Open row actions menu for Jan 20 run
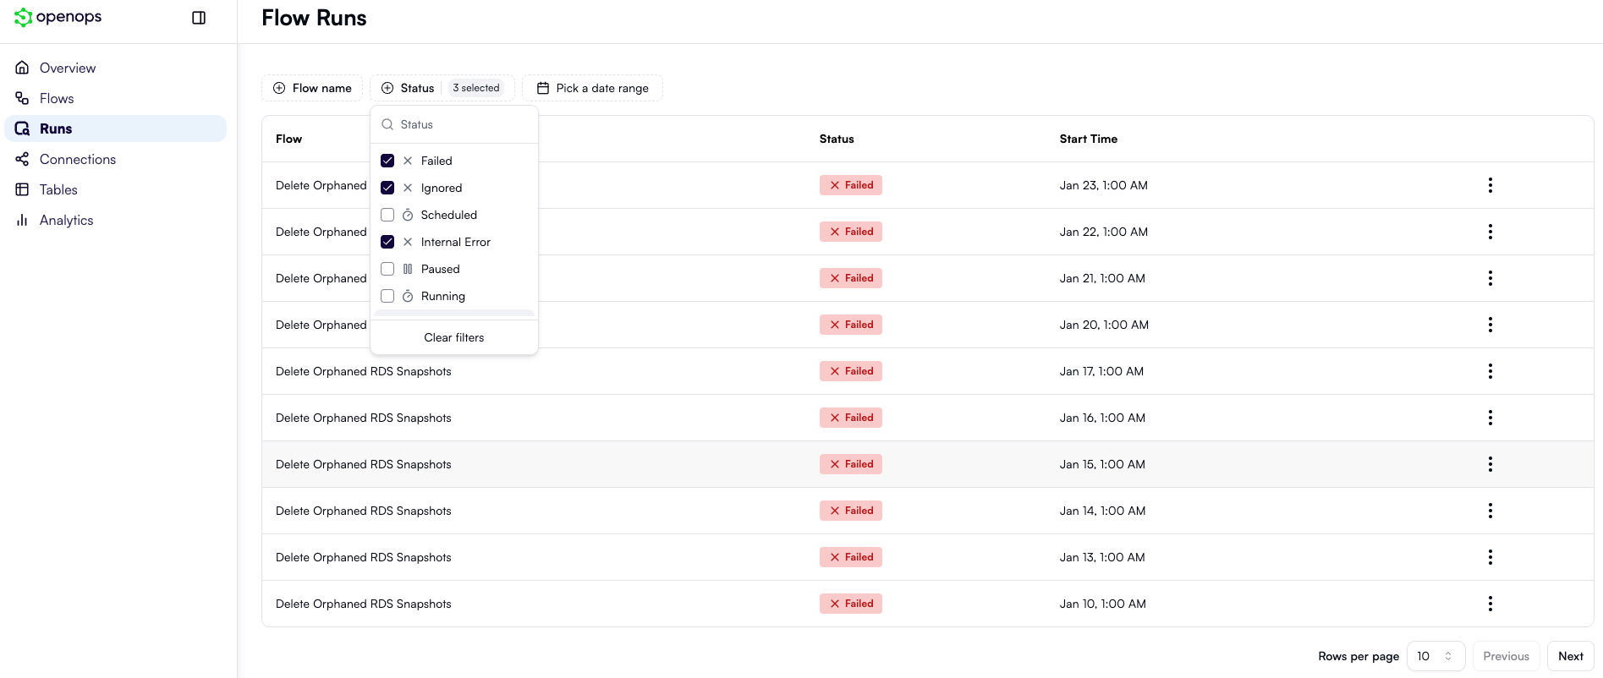 1490,325
